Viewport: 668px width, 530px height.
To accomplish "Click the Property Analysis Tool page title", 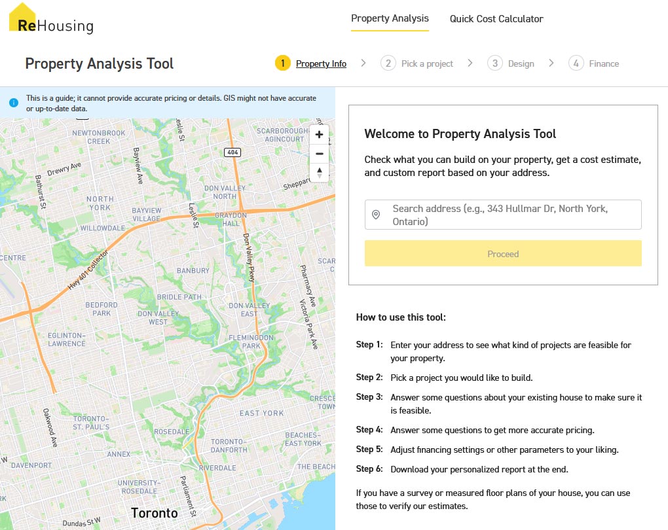I will 100,63.
